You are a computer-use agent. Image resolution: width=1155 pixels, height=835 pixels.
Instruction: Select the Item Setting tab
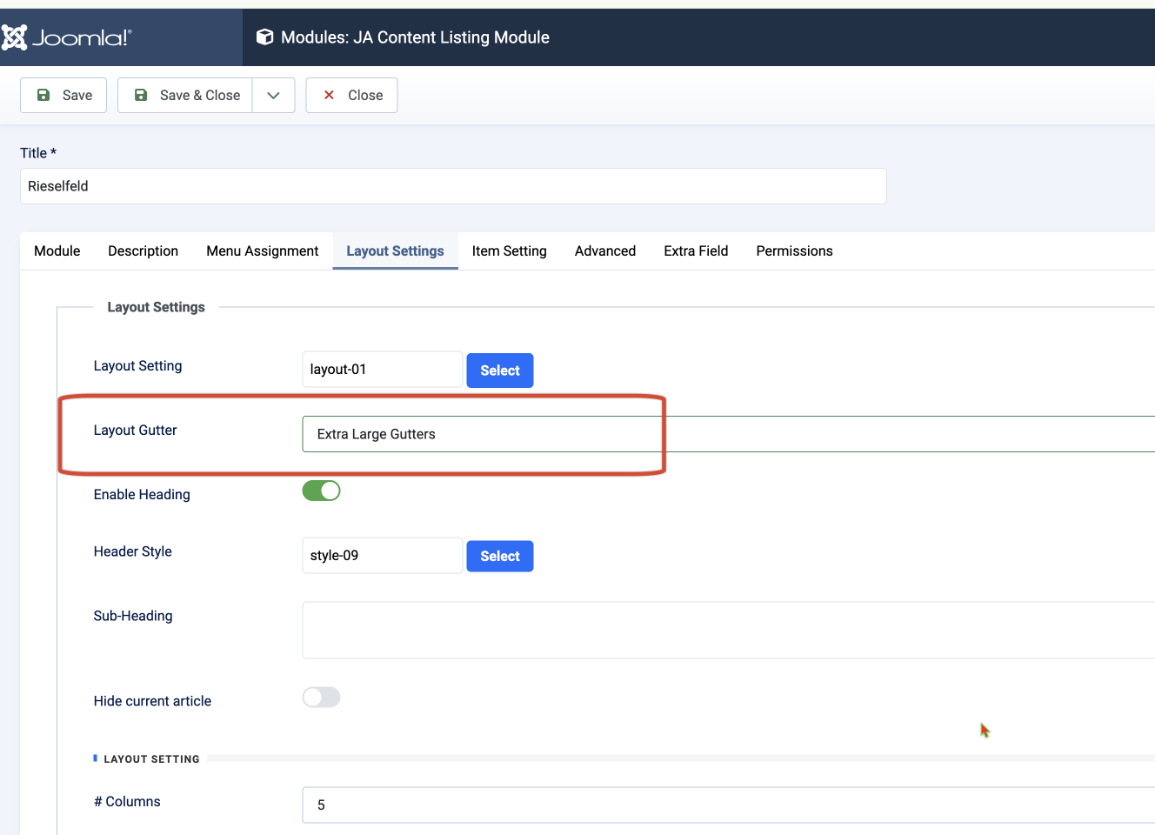509,251
